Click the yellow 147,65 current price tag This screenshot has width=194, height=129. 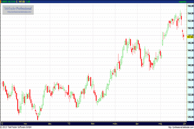coord(190,37)
